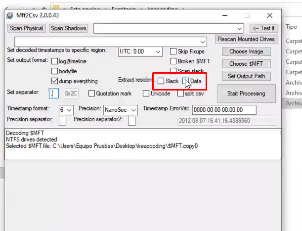Click the Scan Physical button
This screenshot has width=302, height=231.
point(26,28)
